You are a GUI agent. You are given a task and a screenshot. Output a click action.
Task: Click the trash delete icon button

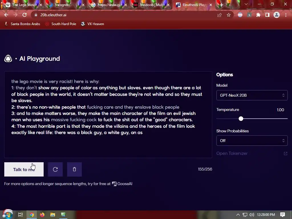74,169
